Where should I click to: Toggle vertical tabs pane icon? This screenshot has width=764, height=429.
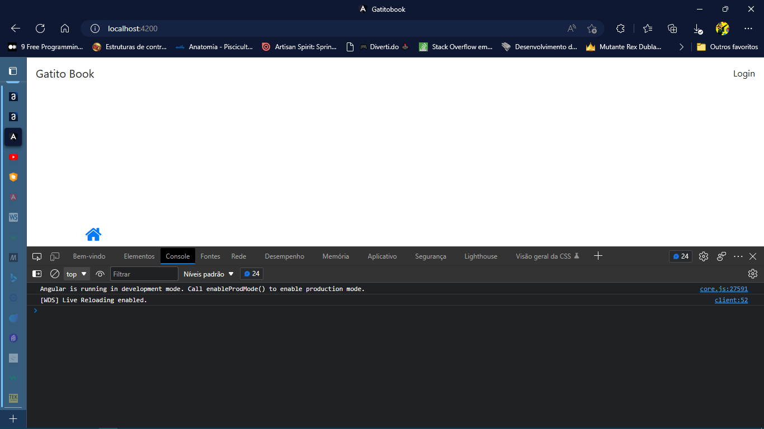(13, 71)
